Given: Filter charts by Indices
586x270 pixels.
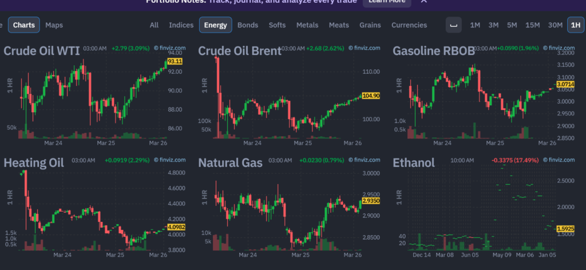Looking at the screenshot, I should click(181, 25).
